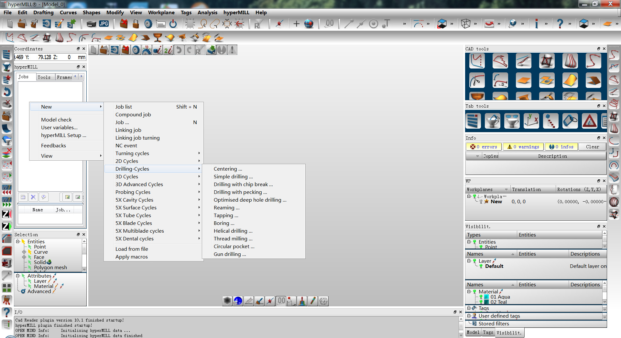Click the JPG export icon
Screen dimensions: 621x338
pos(104,24)
